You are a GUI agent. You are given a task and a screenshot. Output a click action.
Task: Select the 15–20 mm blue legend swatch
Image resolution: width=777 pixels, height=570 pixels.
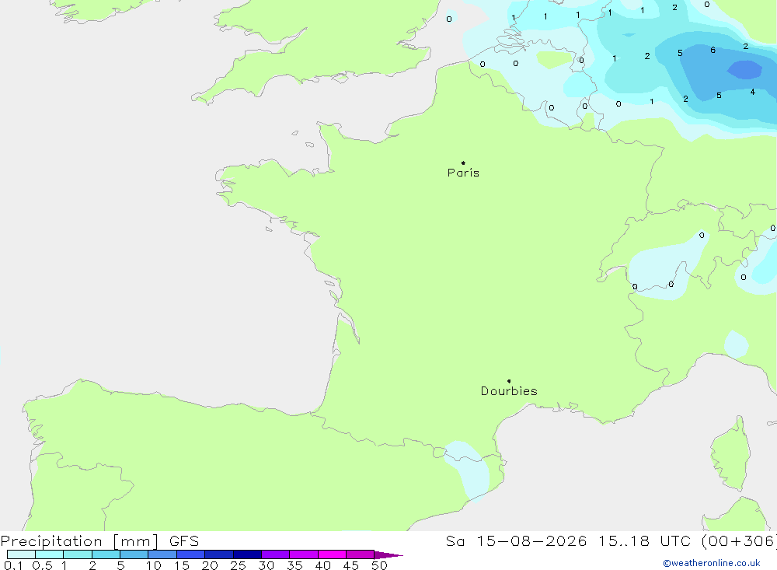point(190,554)
